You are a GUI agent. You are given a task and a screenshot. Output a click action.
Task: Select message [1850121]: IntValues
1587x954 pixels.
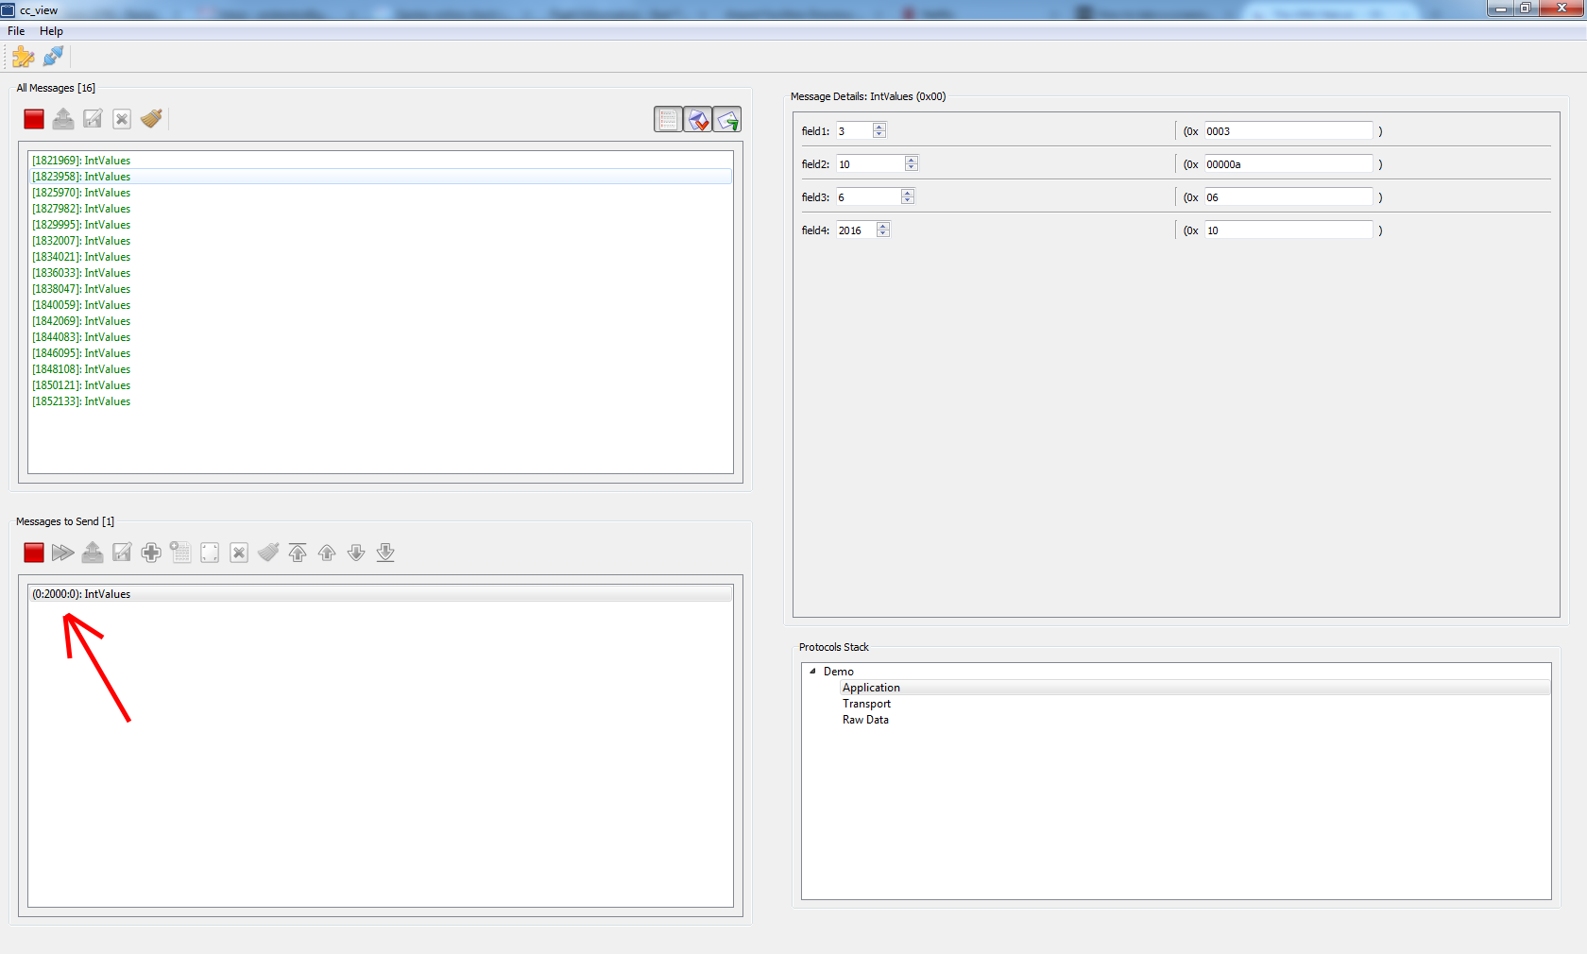click(x=380, y=385)
